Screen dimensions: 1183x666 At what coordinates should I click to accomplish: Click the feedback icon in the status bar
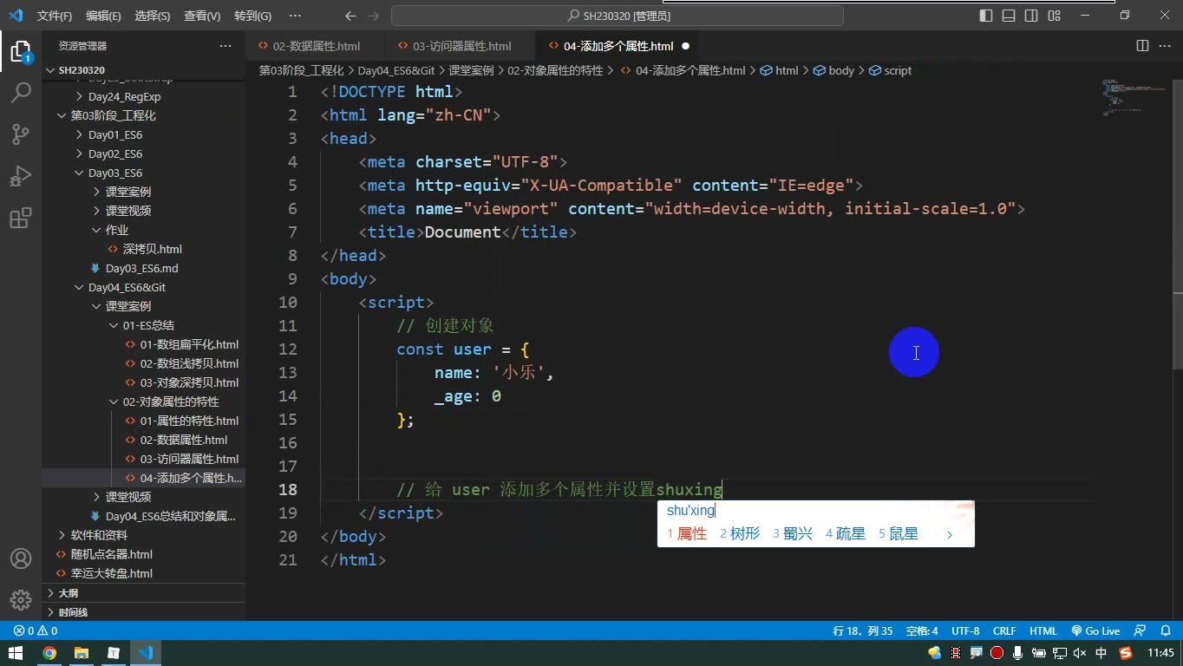click(1141, 631)
